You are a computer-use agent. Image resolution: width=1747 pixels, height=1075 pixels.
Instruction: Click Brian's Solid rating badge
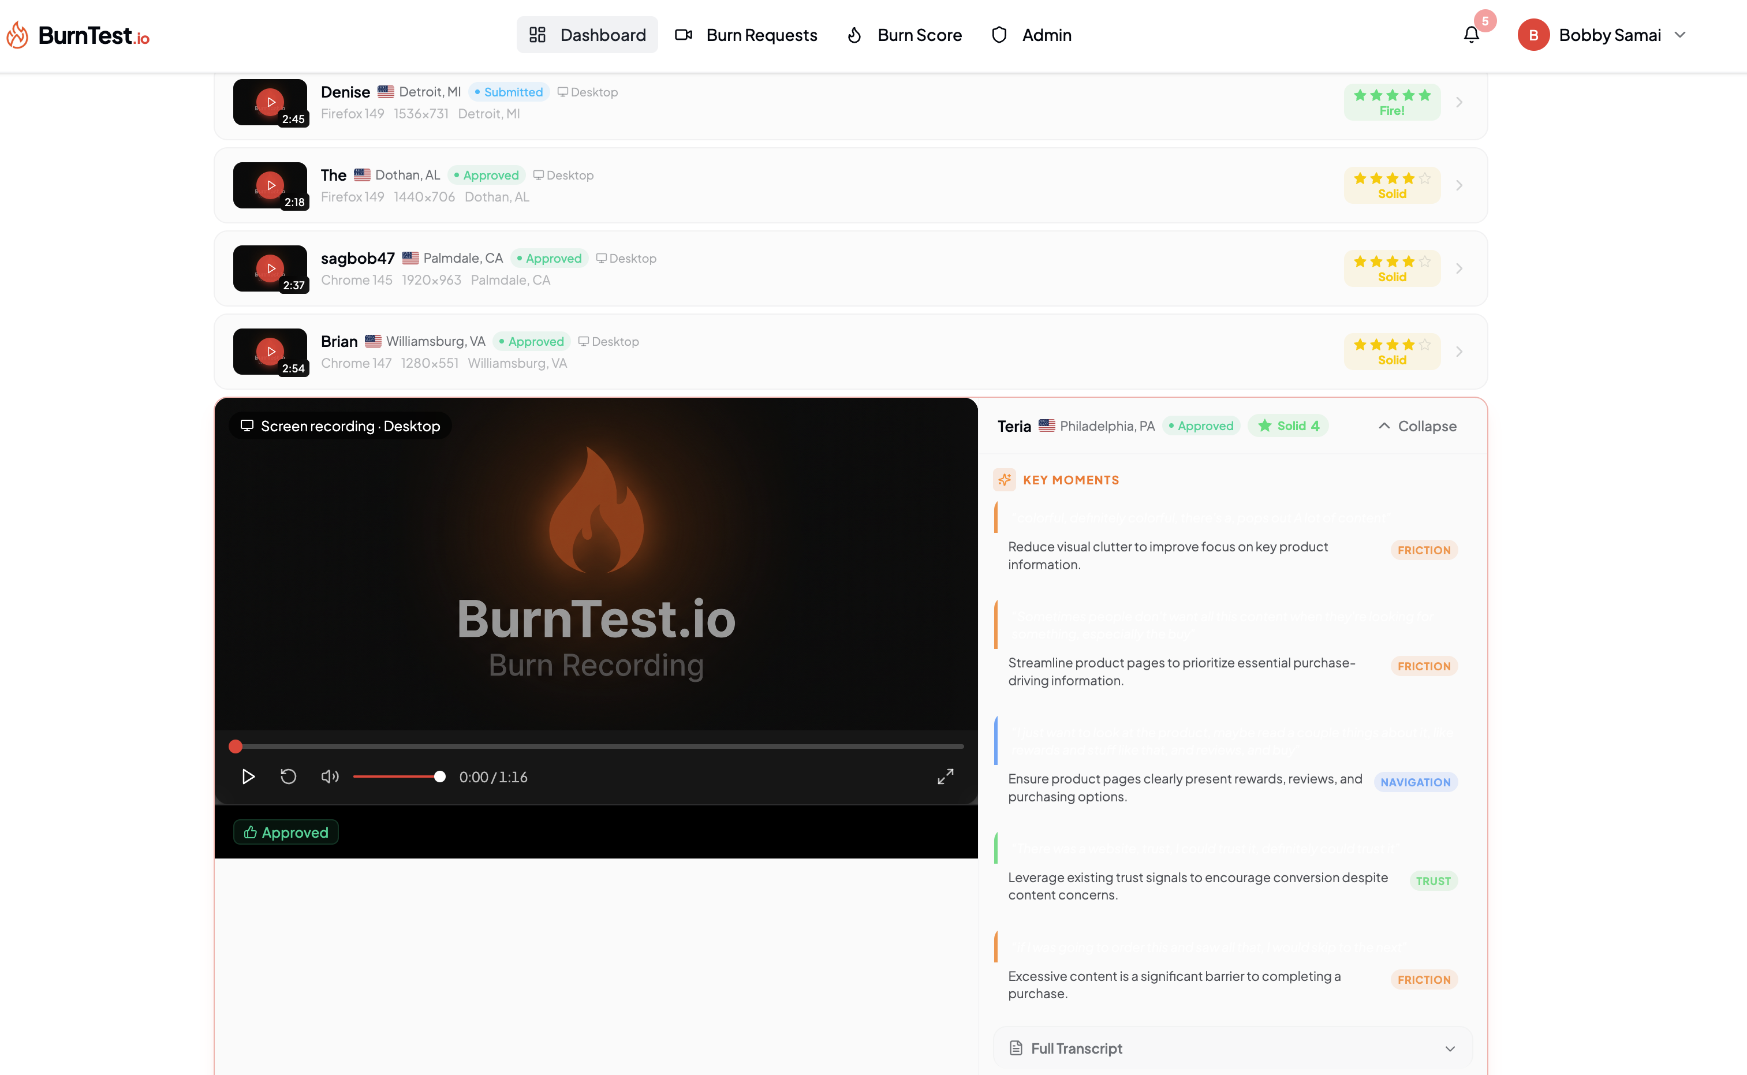pos(1391,352)
